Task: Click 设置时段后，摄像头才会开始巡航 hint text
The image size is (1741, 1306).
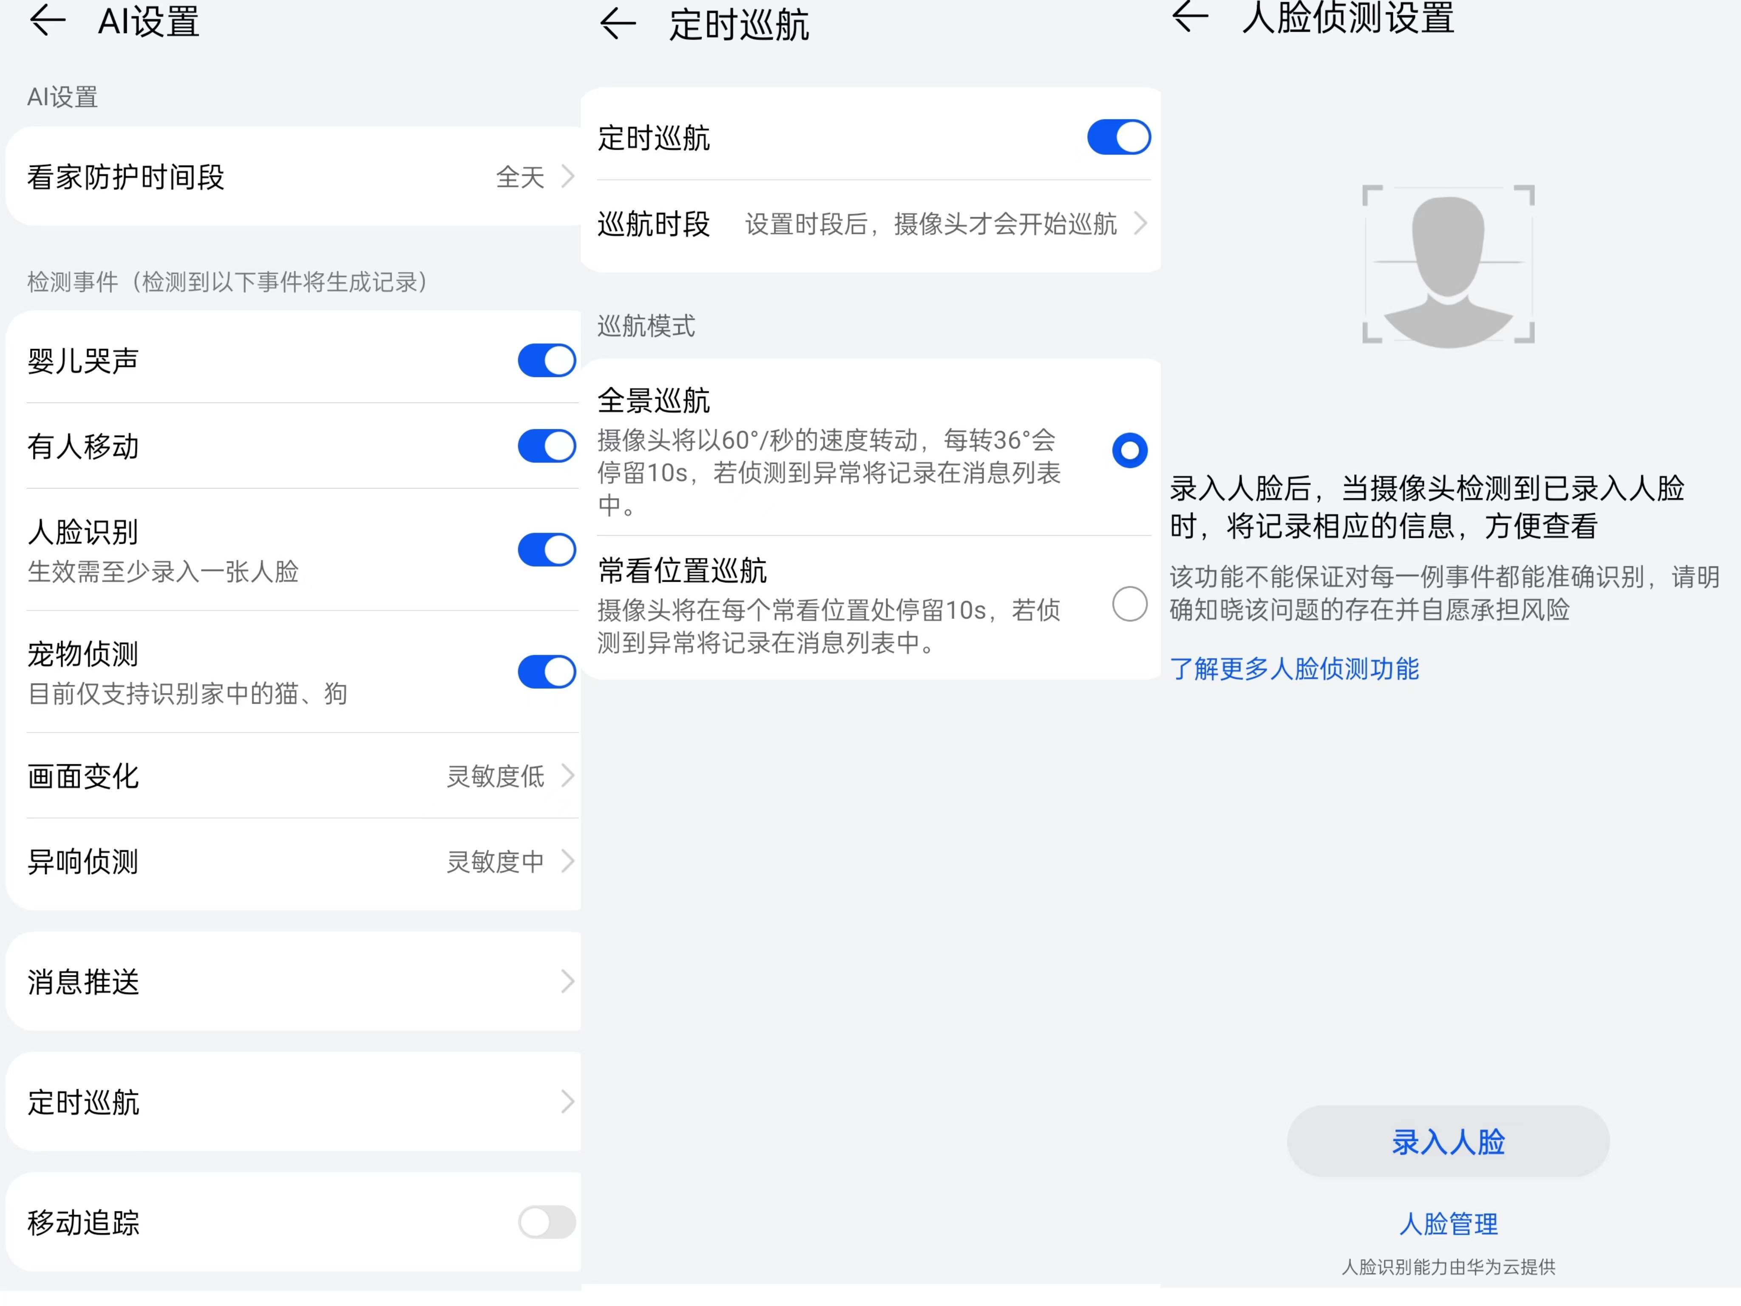Action: [931, 224]
